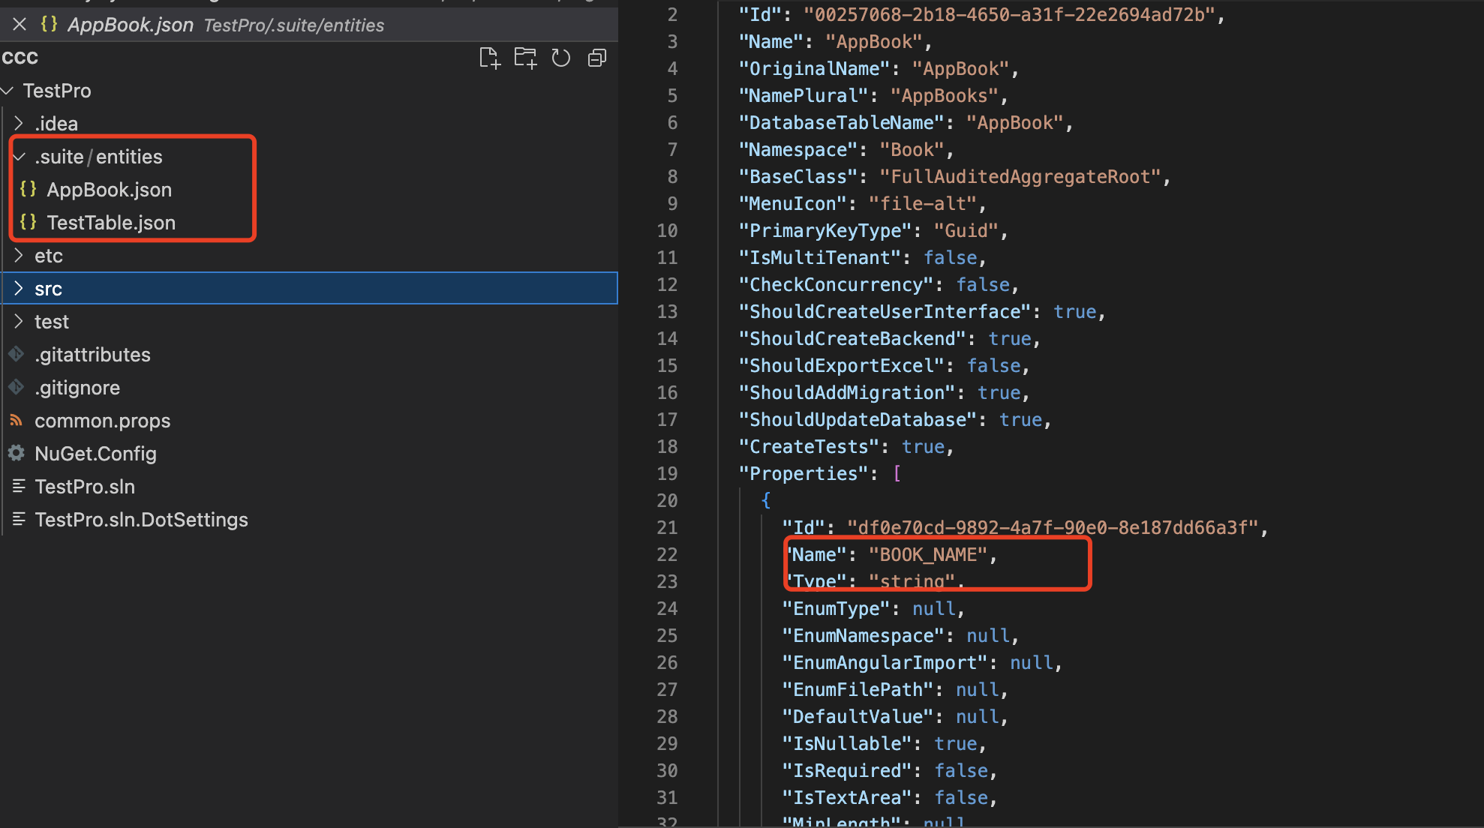Click line number 19 in the gutter
This screenshot has height=828, width=1484.
pyautogui.click(x=667, y=473)
